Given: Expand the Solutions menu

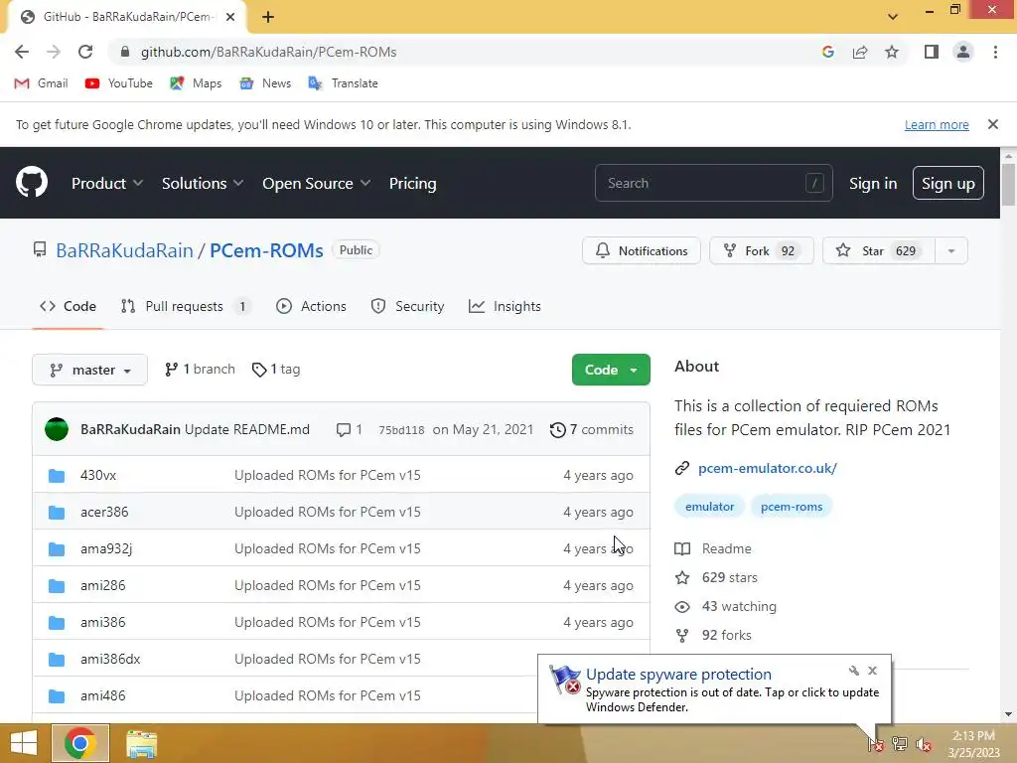Looking at the screenshot, I should 203,184.
